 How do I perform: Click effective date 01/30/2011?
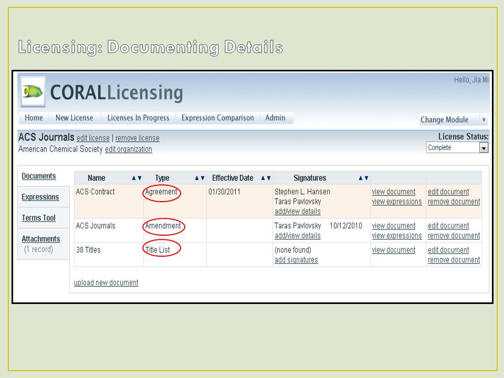click(x=224, y=192)
